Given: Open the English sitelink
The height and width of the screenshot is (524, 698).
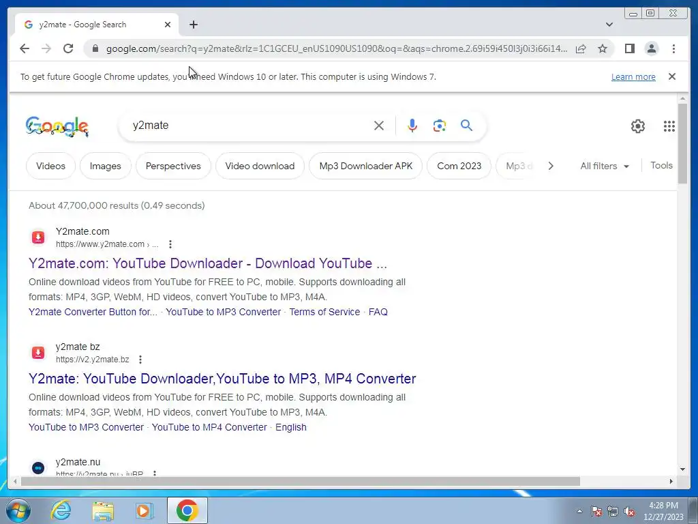Looking at the screenshot, I should 290,427.
